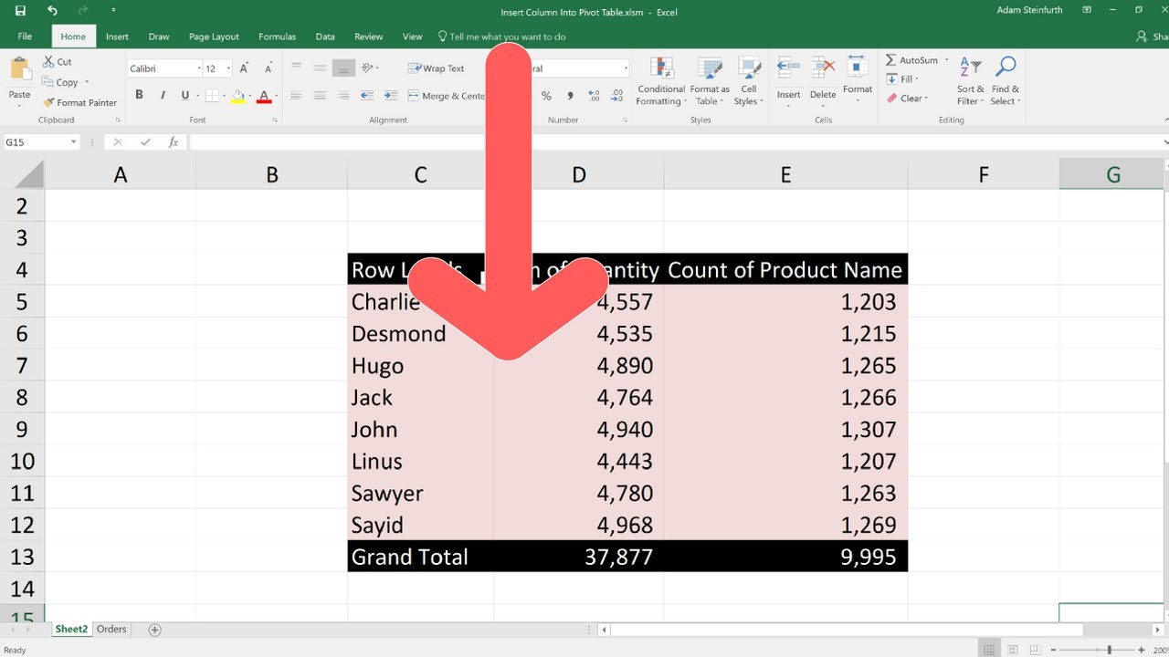Viewport: 1169px width, 657px height.
Task: Go to the Data tab
Action: point(325,36)
